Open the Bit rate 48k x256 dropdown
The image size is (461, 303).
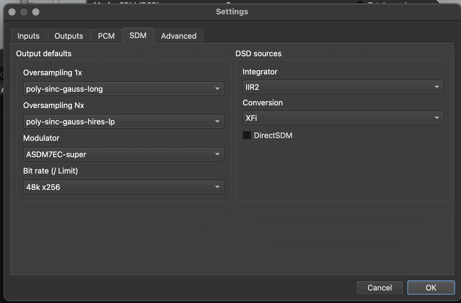click(123, 187)
